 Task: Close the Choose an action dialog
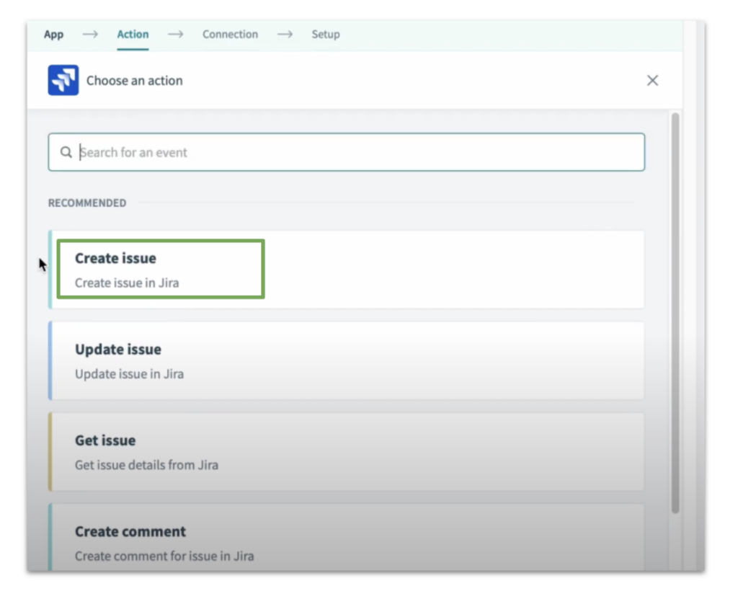tap(652, 80)
